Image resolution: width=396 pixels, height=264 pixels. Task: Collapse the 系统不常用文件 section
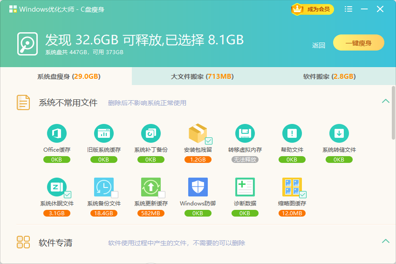tap(386, 102)
